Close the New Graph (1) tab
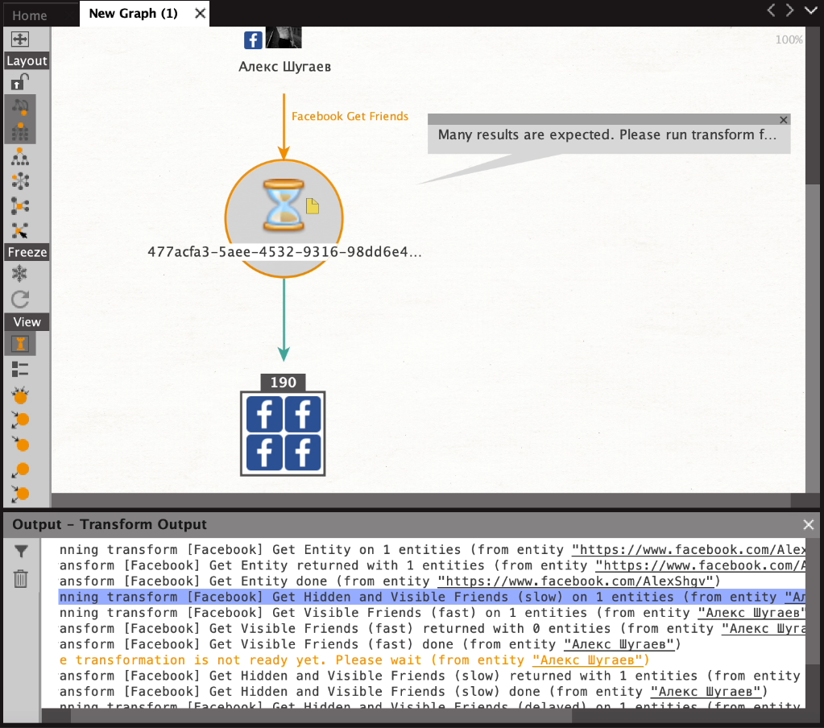The width and height of the screenshot is (824, 728). [200, 14]
